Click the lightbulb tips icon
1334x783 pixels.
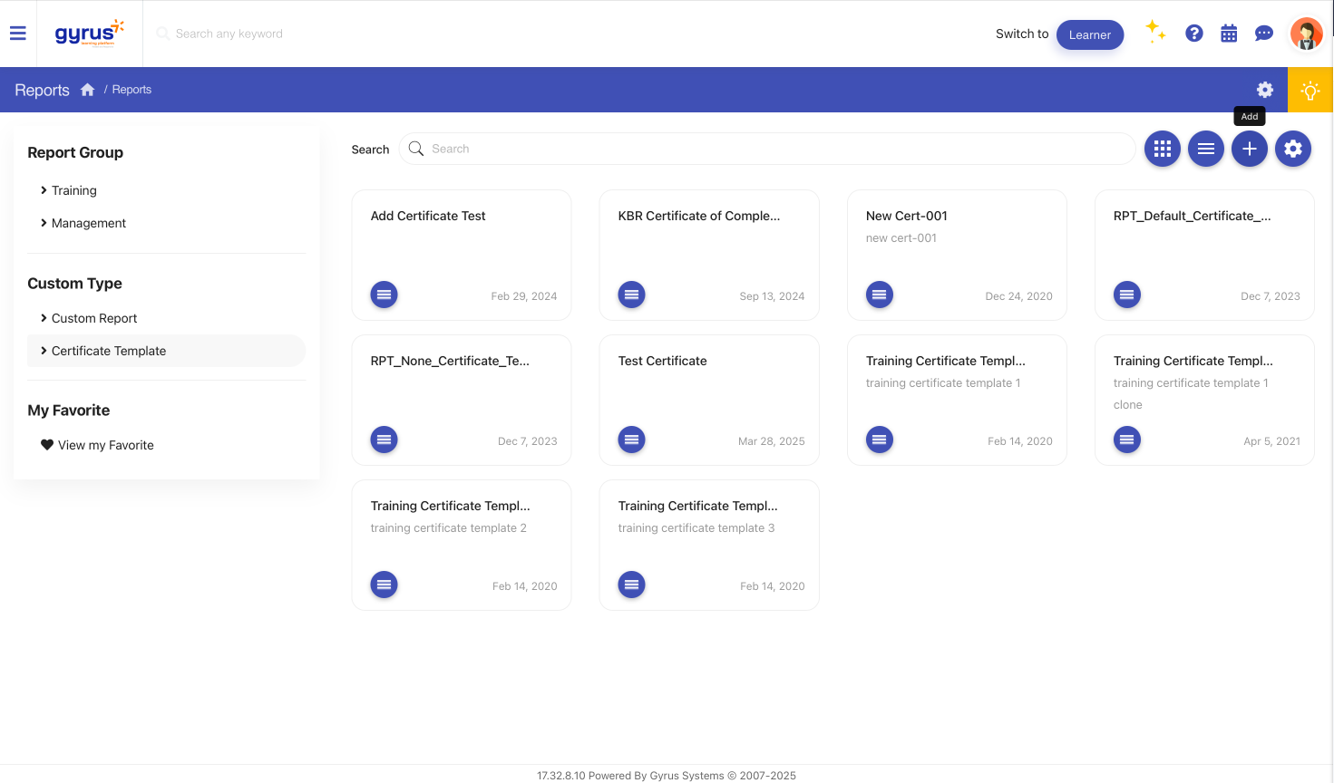pos(1310,90)
